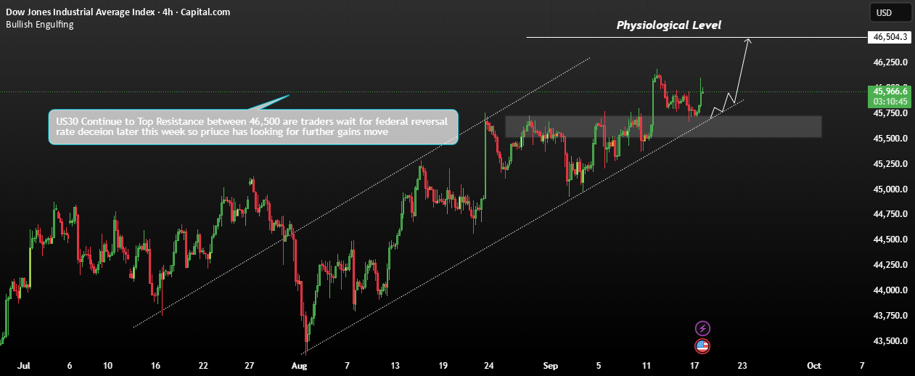This screenshot has width=915, height=376.
Task: Select the US30 annotation callout box
Action: click(253, 127)
